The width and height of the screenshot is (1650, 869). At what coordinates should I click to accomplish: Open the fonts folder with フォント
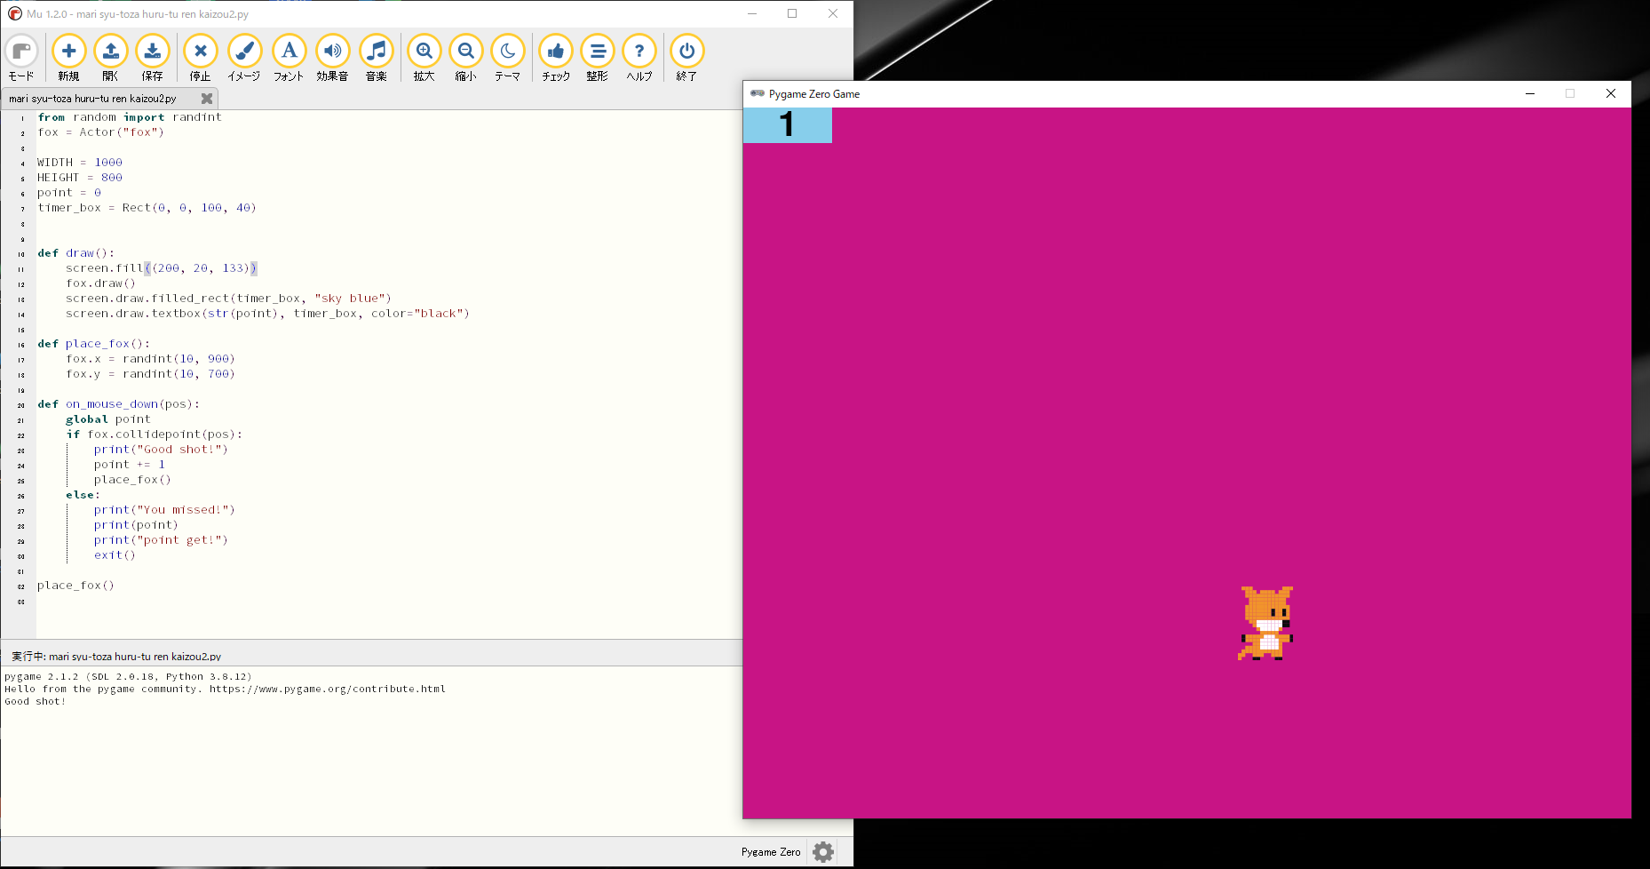(x=289, y=58)
